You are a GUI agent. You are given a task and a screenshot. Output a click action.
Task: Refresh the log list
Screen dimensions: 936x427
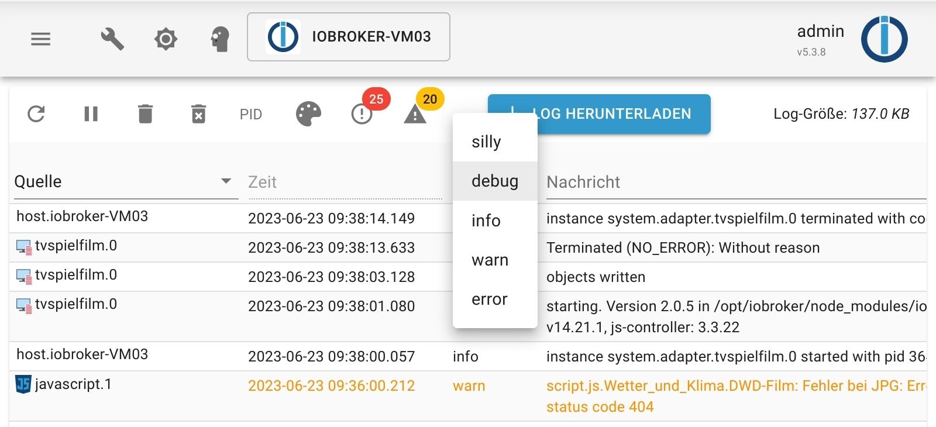[x=36, y=114]
